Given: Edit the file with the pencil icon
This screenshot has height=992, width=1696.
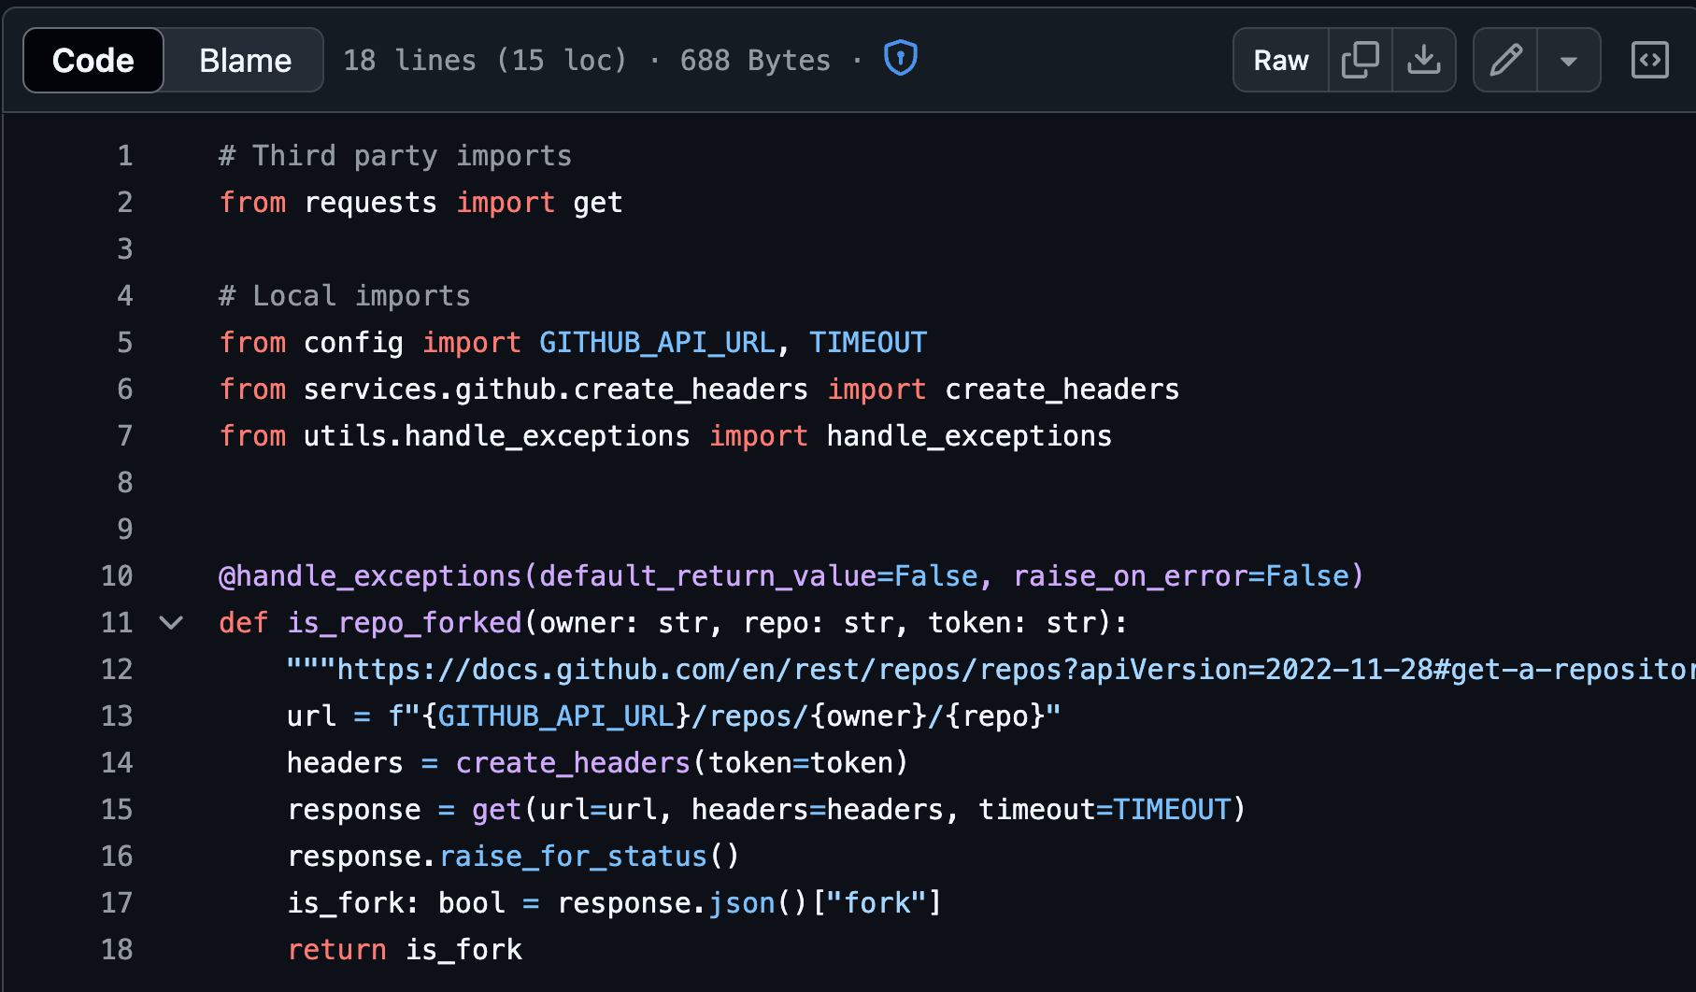Looking at the screenshot, I should pos(1504,59).
